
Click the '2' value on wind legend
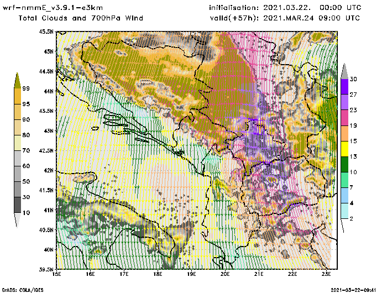(x=351, y=219)
